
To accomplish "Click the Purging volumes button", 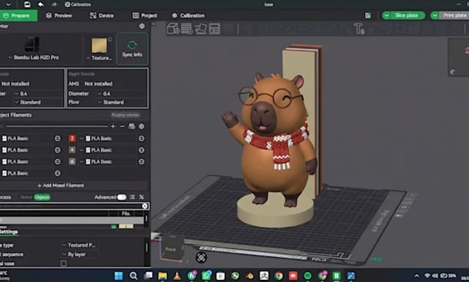I will click(x=126, y=115).
